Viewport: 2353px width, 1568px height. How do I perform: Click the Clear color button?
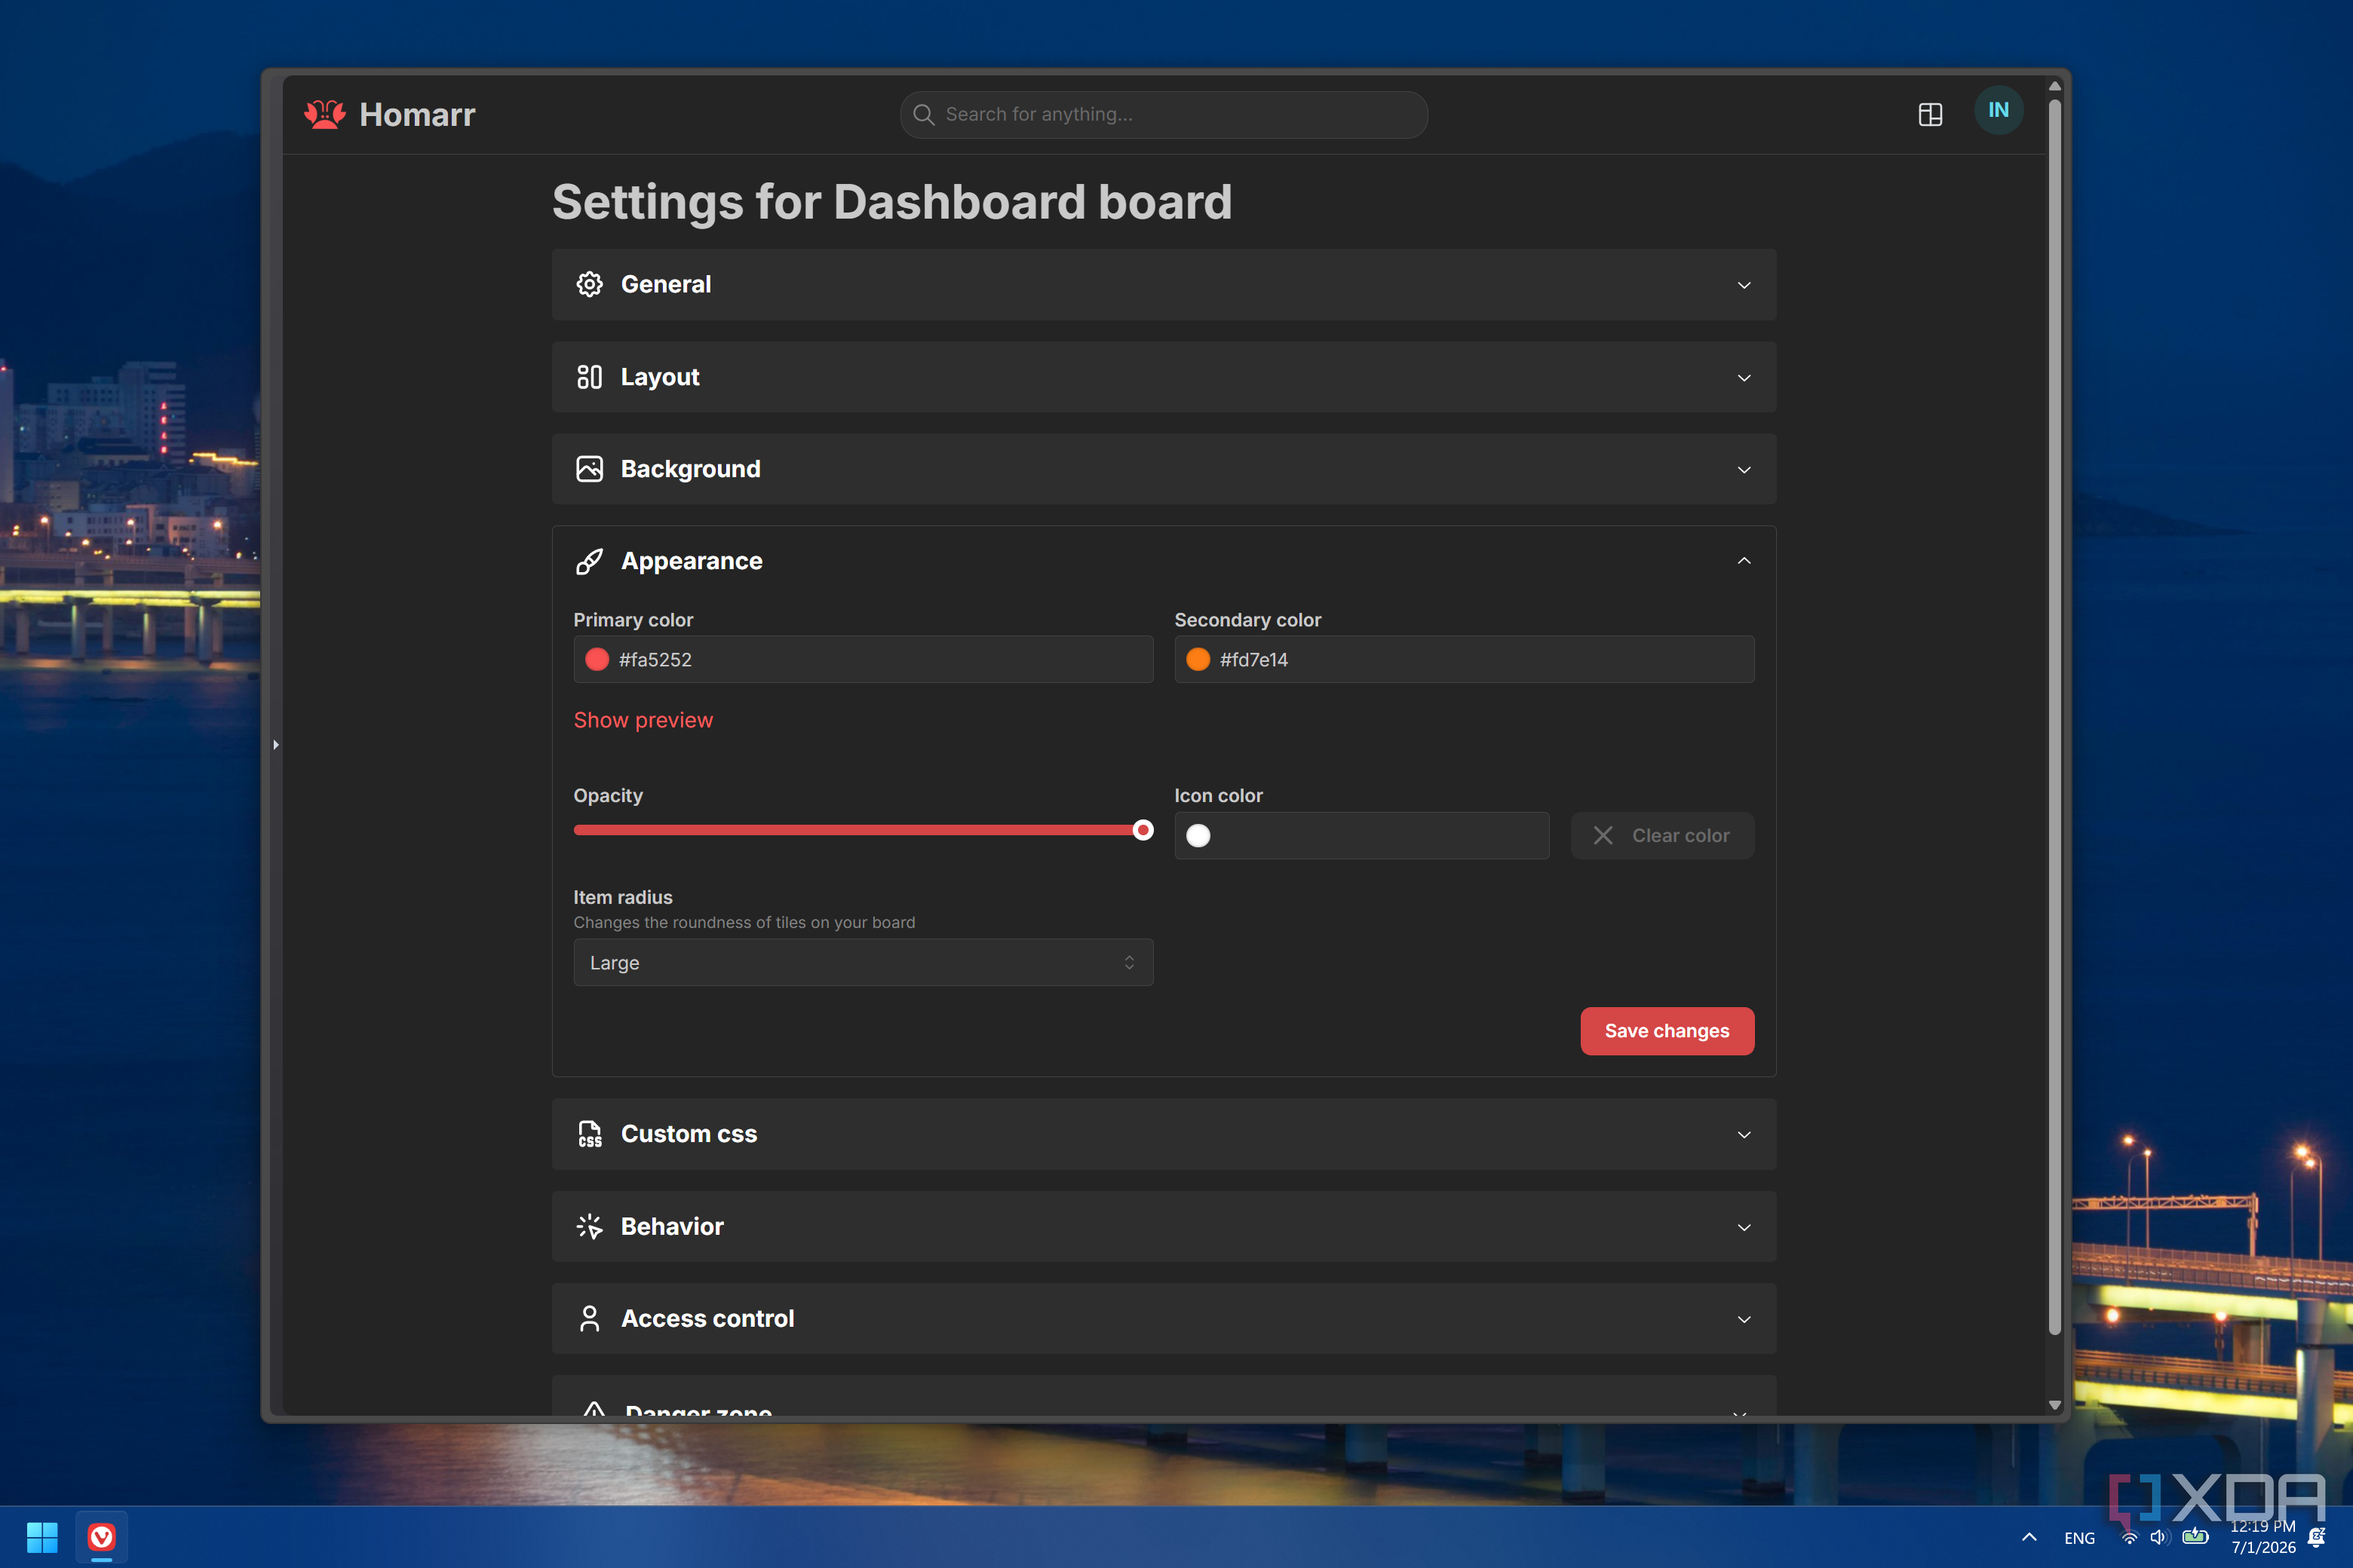click(1661, 835)
